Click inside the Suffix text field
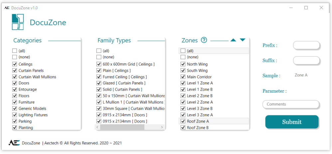The width and height of the screenshot is (332, 154). pos(306,61)
